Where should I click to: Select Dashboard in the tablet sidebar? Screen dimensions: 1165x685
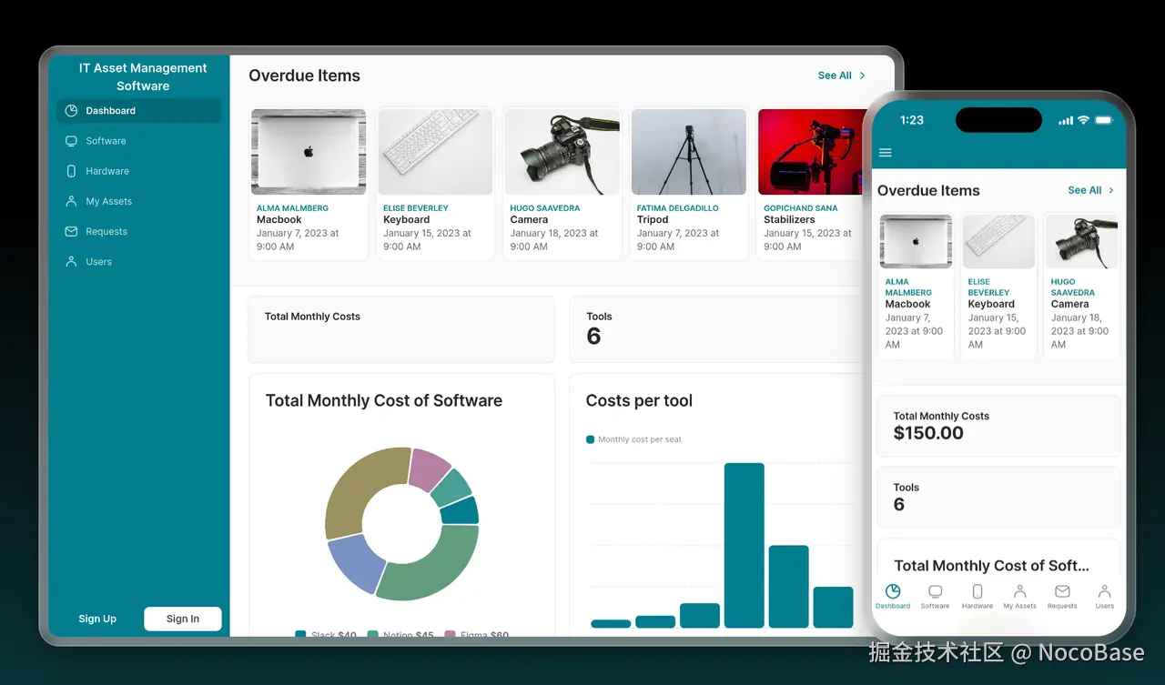(138, 111)
